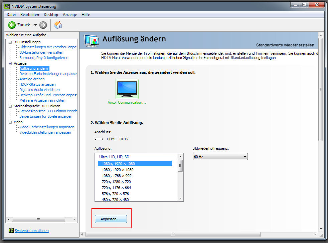Select resolution 576p, 720 × 576

click(115, 194)
